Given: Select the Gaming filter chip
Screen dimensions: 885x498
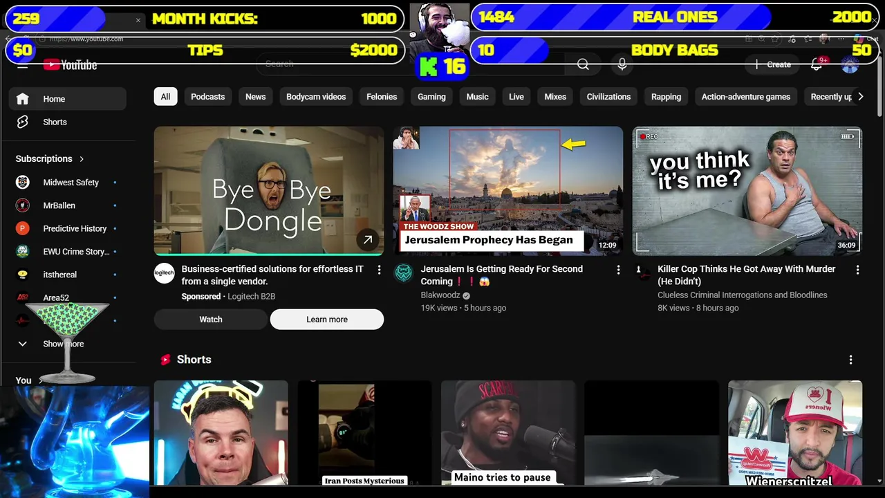Looking at the screenshot, I should (x=431, y=97).
